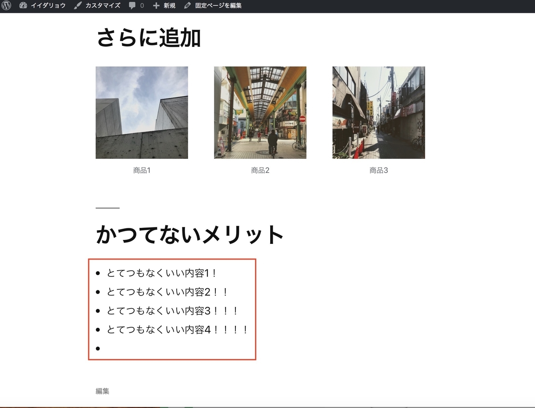The height and width of the screenshot is (408, 535).
Task: Click list item とてつもなくいい内容3！！！
Action: 173,311
